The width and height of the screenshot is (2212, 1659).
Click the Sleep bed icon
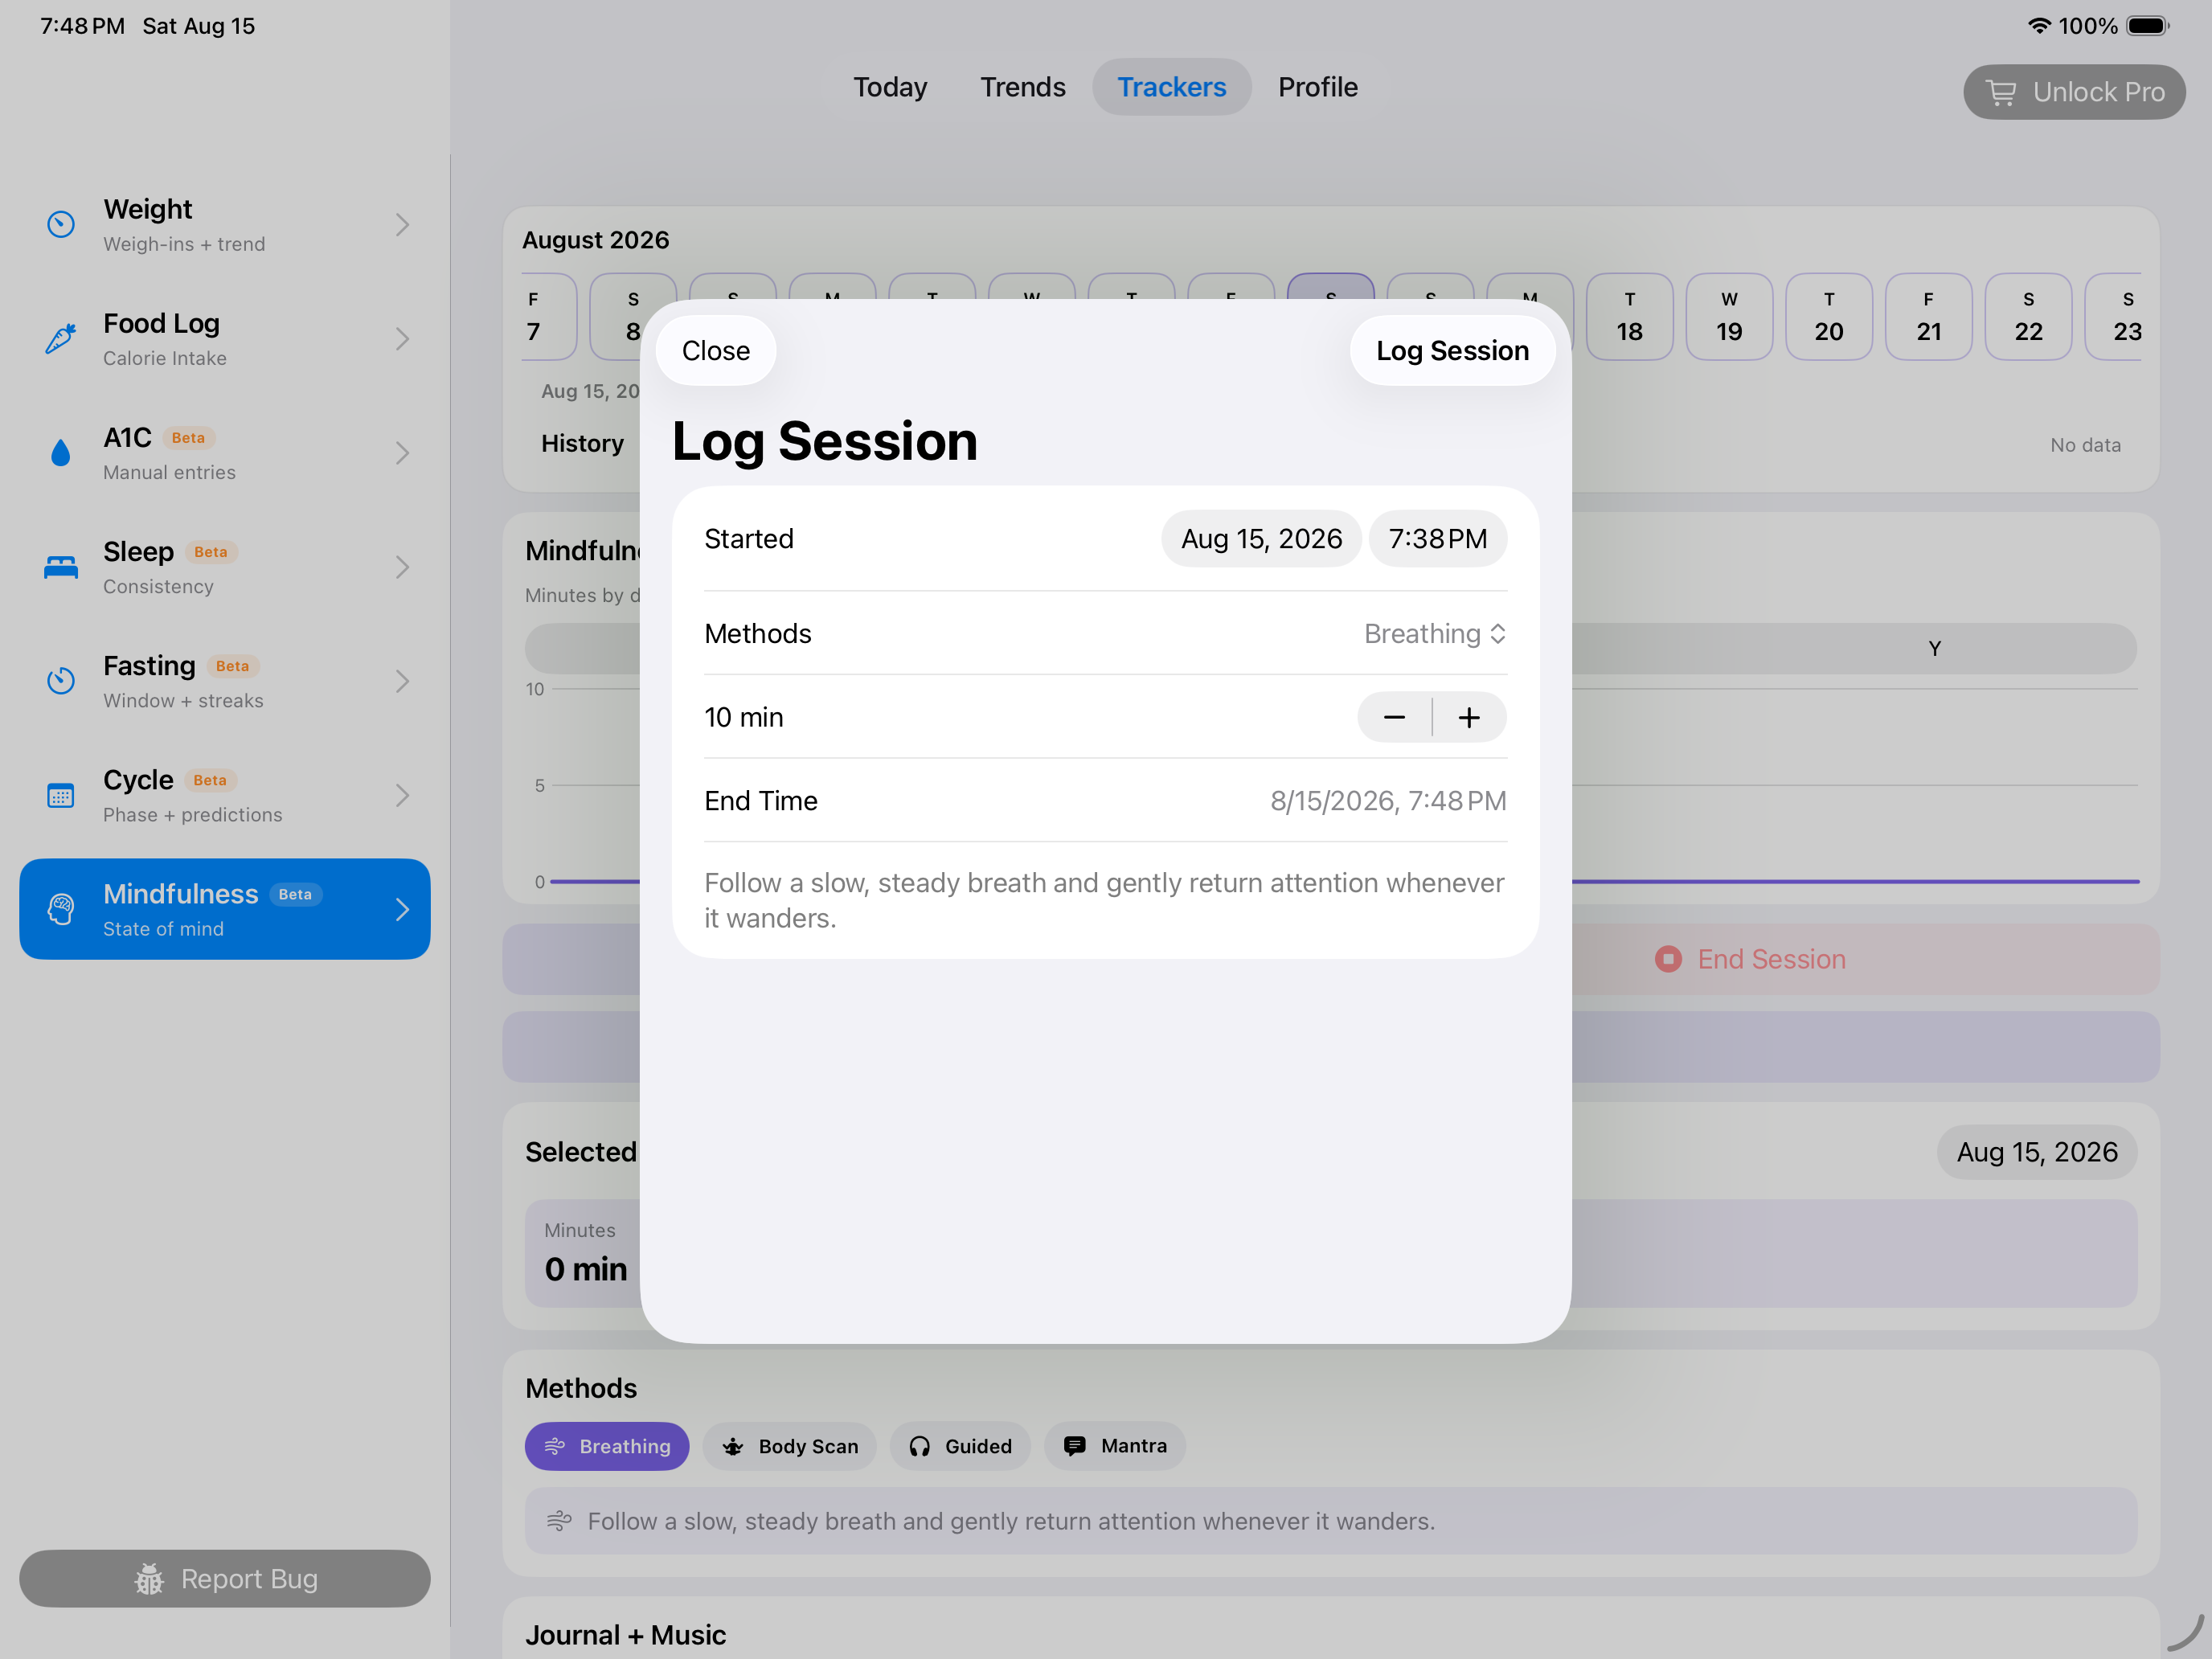61,567
